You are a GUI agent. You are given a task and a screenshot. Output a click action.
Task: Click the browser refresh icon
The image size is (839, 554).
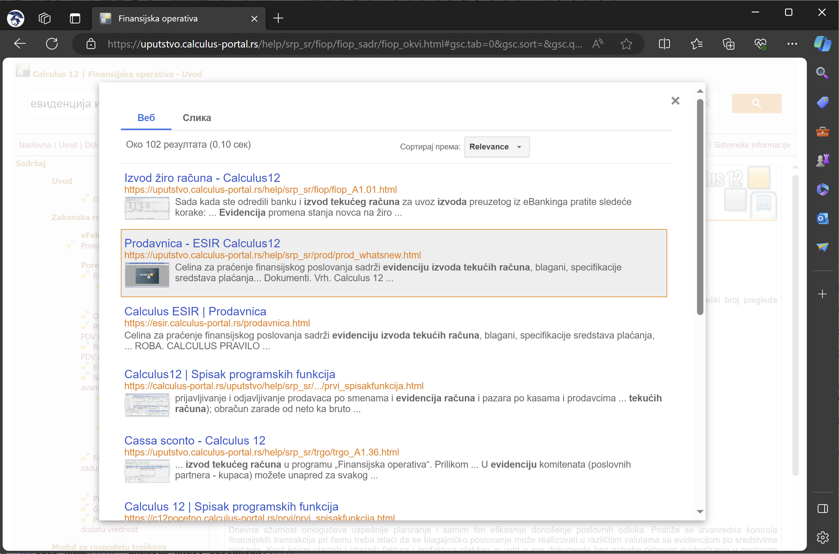coord(52,44)
